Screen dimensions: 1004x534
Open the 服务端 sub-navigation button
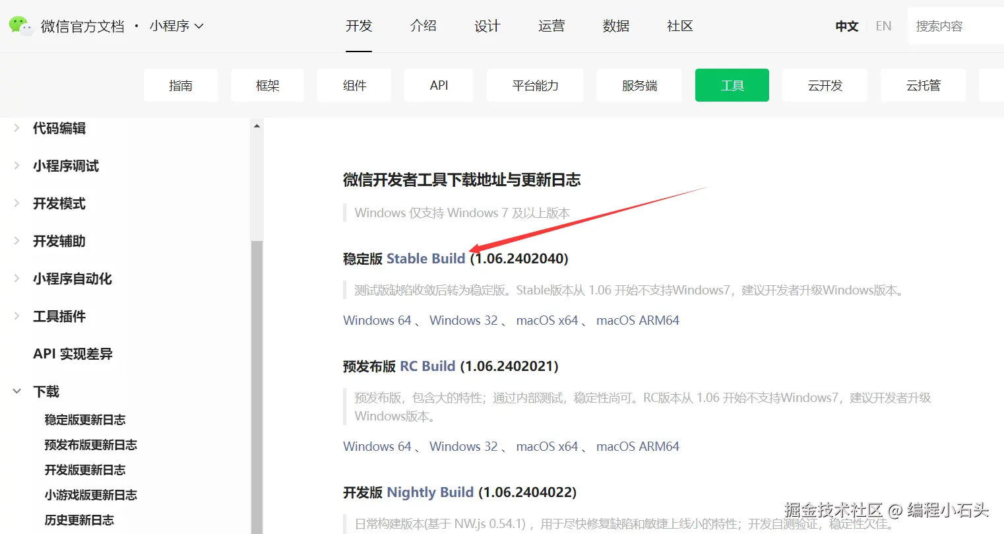pyautogui.click(x=639, y=85)
